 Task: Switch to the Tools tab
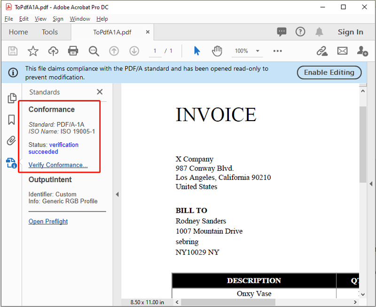point(50,32)
